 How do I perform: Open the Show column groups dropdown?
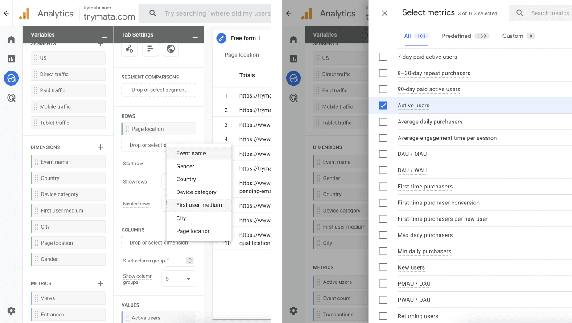tap(178, 279)
